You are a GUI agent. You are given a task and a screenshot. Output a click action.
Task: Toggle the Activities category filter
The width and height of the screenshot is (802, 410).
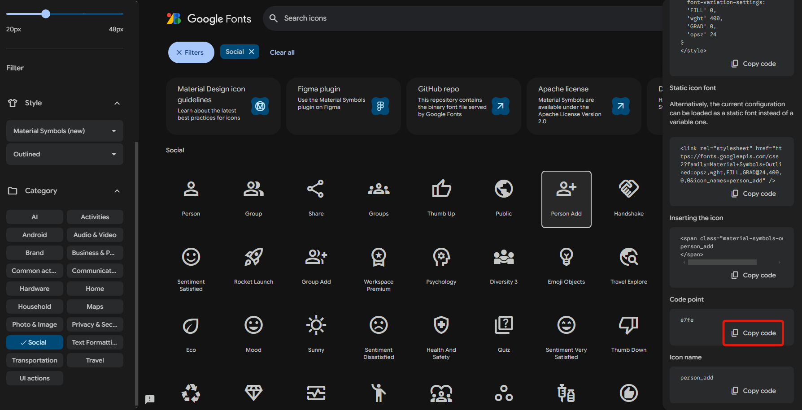[x=95, y=217]
